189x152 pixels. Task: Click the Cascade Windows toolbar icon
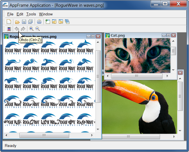[67, 22]
